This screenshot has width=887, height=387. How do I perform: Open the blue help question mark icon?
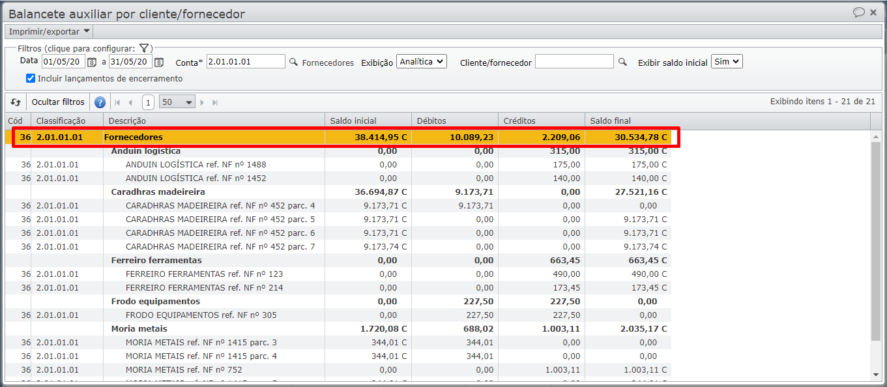(100, 102)
